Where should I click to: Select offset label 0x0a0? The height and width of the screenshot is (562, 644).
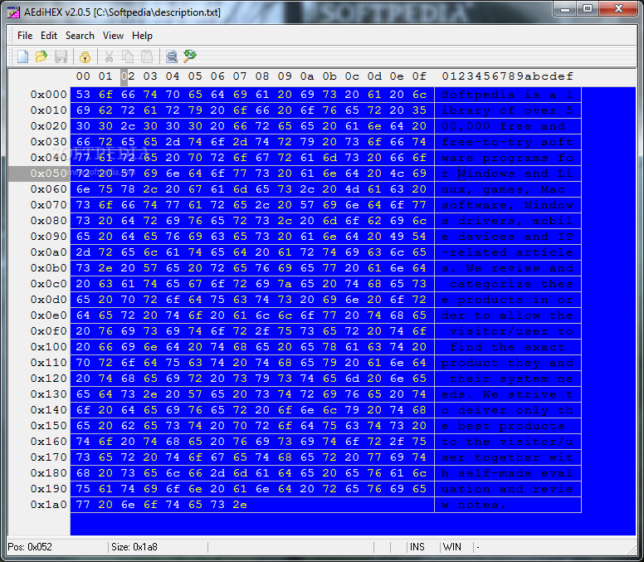(48, 252)
